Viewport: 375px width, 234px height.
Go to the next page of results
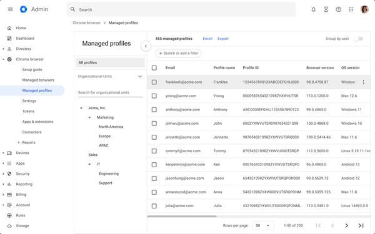pos(346,225)
